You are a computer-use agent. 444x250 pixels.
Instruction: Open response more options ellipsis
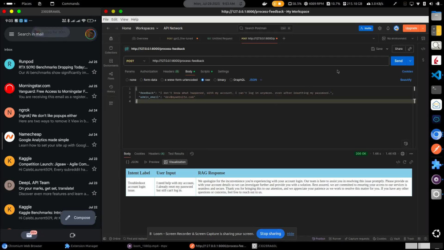click(411, 154)
